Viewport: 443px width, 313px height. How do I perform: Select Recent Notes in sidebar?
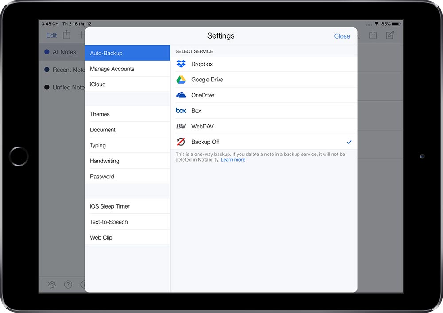click(62, 70)
